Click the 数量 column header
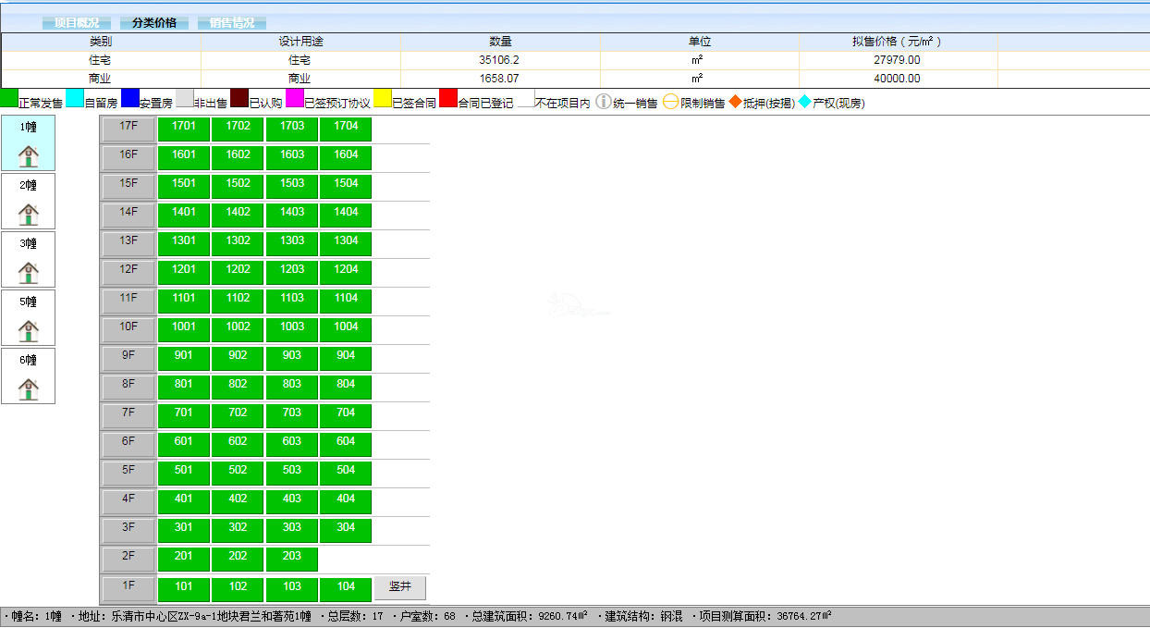The image size is (1150, 628). point(500,42)
